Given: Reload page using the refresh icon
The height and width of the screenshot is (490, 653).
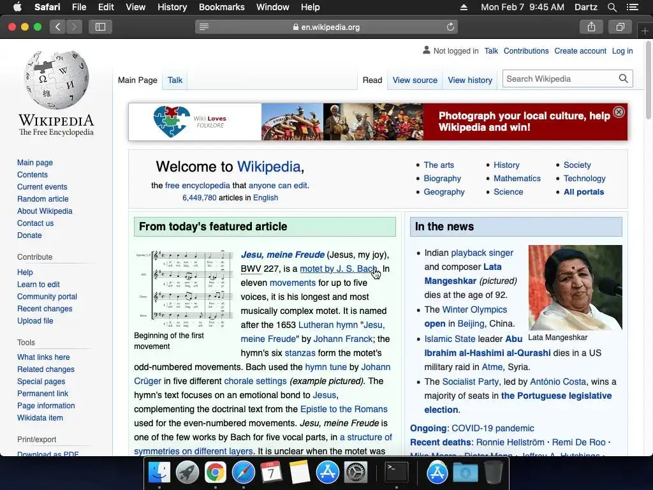Looking at the screenshot, I should (x=450, y=27).
